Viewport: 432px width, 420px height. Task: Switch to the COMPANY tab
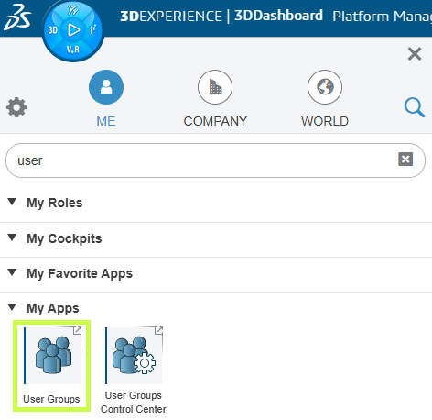click(x=215, y=98)
